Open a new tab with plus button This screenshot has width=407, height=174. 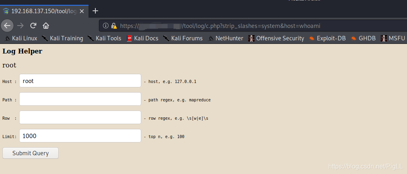[95, 11]
